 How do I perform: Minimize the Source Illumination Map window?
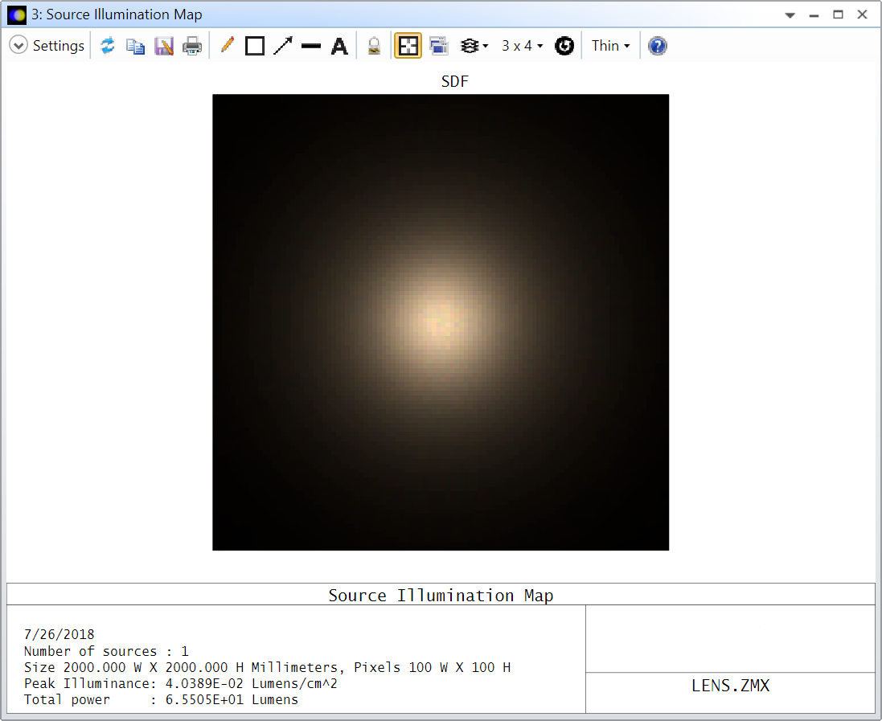(814, 16)
